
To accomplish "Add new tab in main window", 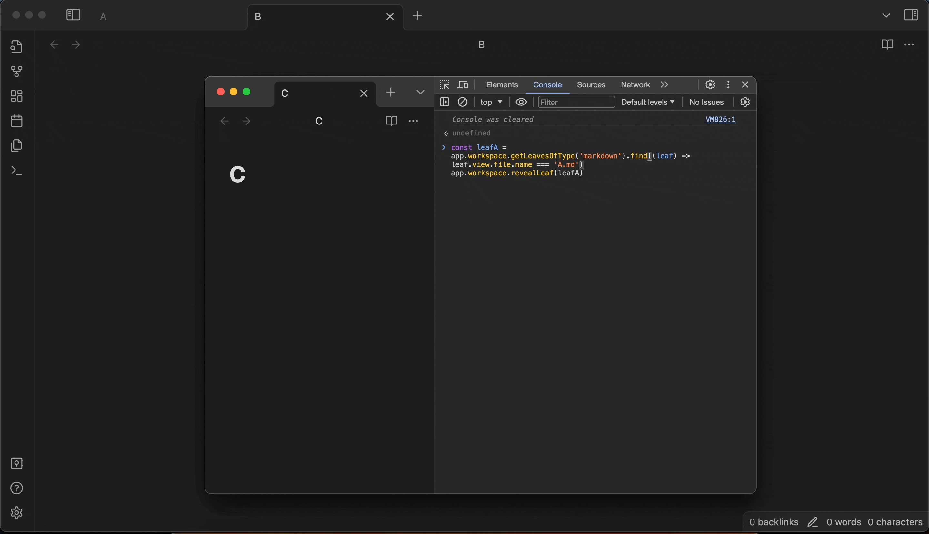I will [x=417, y=16].
